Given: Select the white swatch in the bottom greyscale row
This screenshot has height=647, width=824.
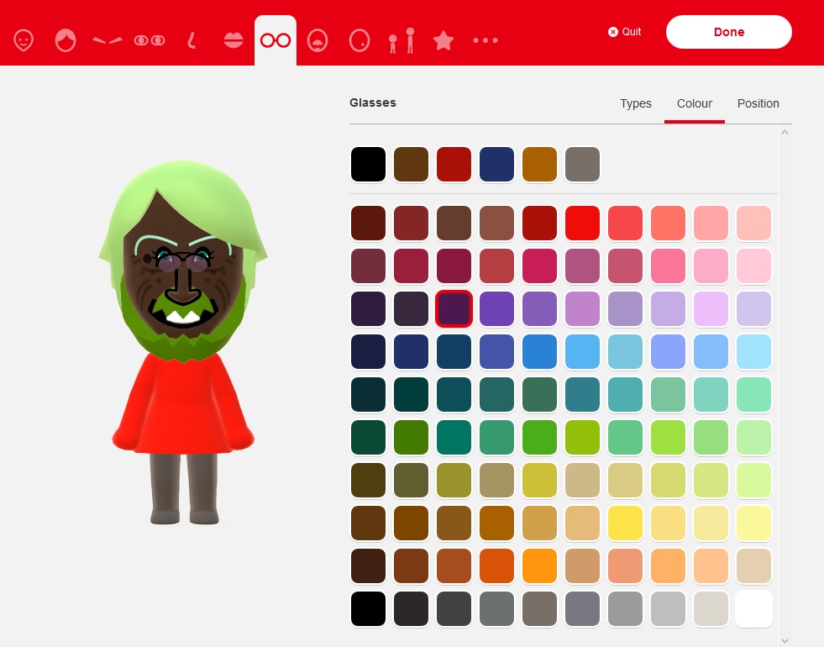Looking at the screenshot, I should pos(753,608).
